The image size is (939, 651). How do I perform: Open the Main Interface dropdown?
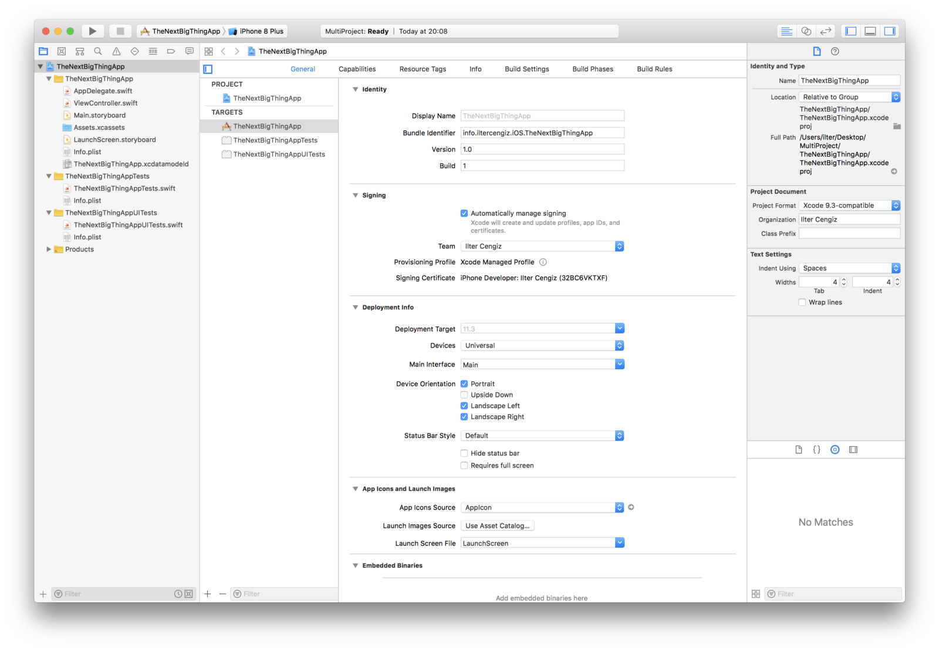[620, 365]
